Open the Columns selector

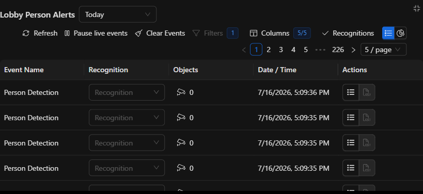[270, 34]
